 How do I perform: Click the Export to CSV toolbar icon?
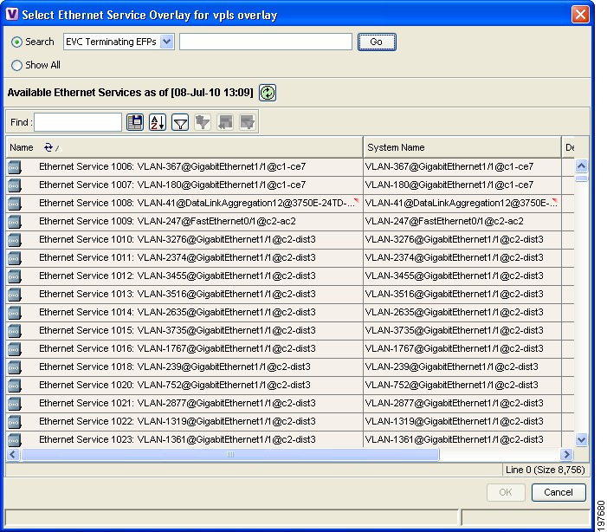point(135,122)
